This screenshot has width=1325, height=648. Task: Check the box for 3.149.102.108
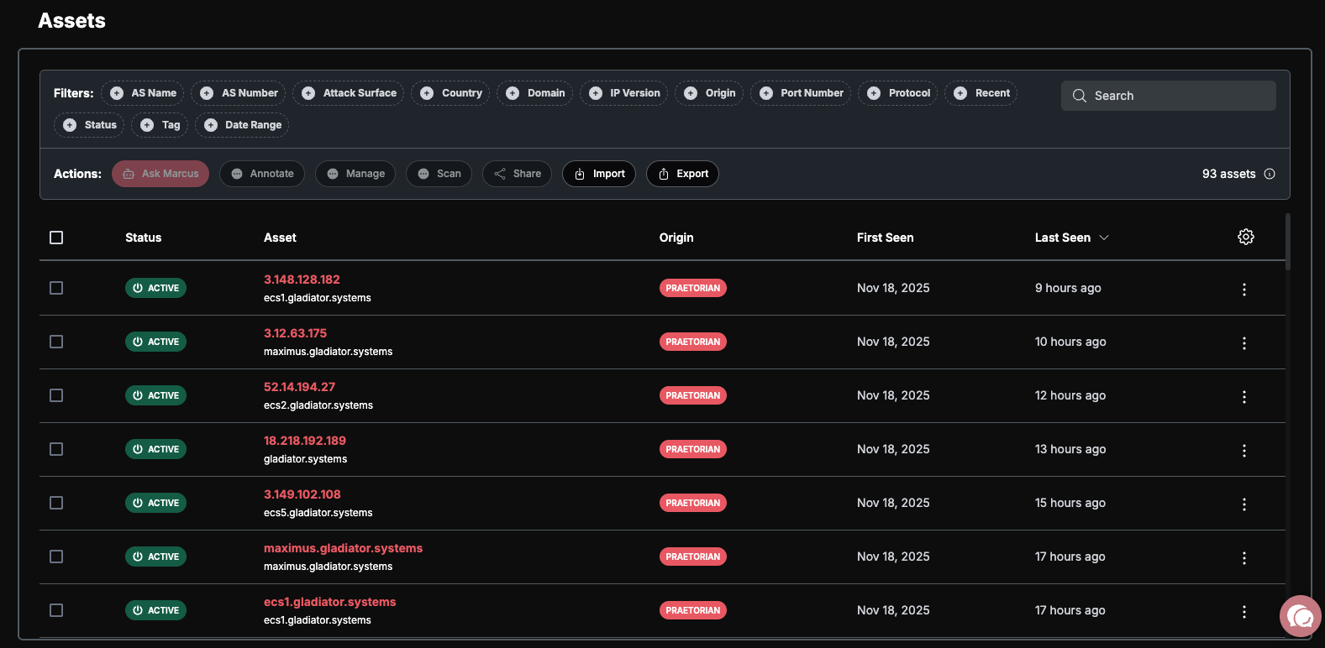pyautogui.click(x=56, y=503)
